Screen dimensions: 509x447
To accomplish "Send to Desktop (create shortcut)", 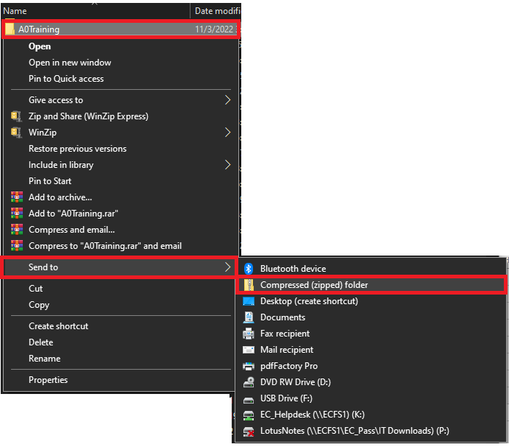I will point(309,301).
